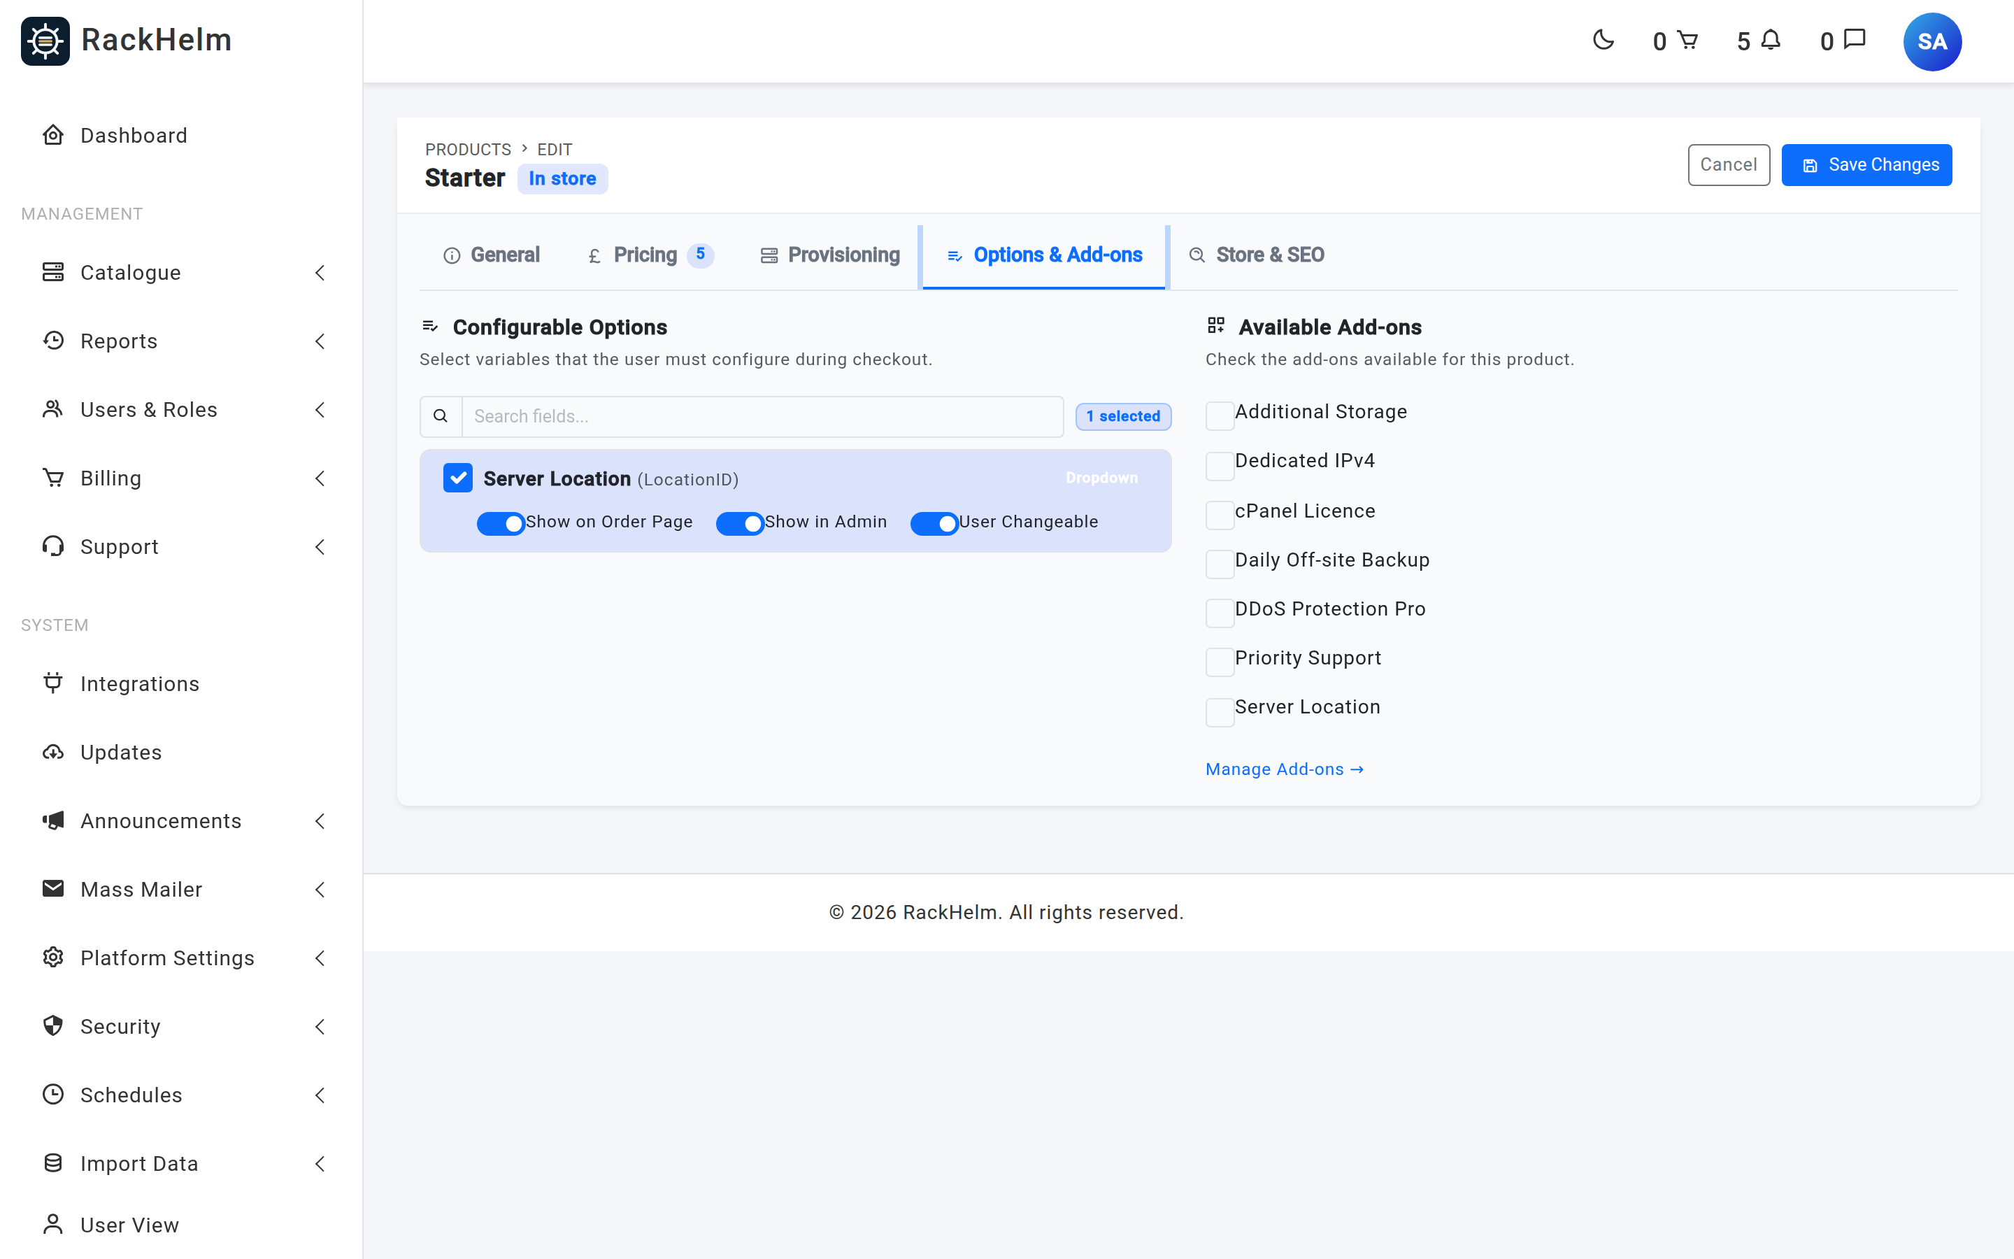Screen dimensions: 2014x1259
Task: Switch to the Provisioning tab
Action: [830, 255]
